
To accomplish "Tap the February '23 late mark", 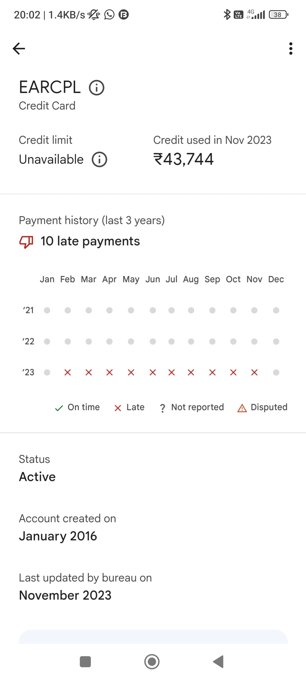I will 67,372.
